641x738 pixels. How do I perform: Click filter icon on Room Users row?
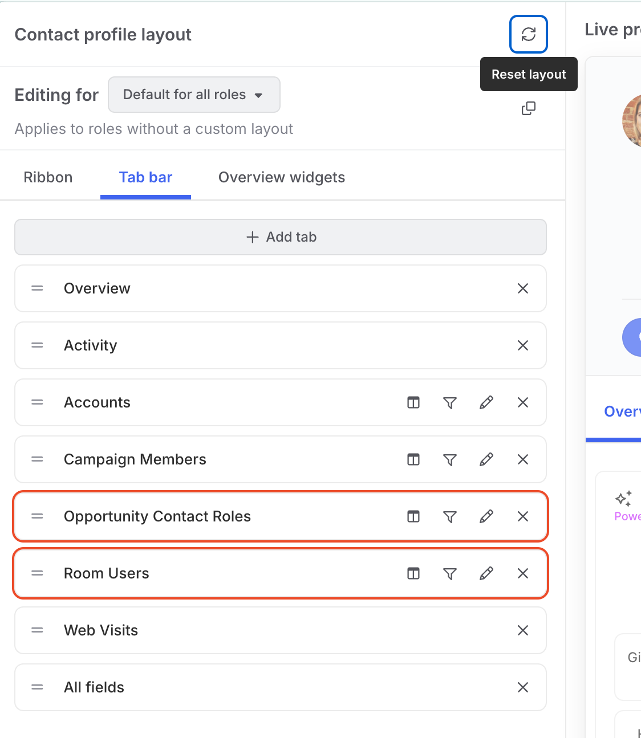tap(450, 573)
